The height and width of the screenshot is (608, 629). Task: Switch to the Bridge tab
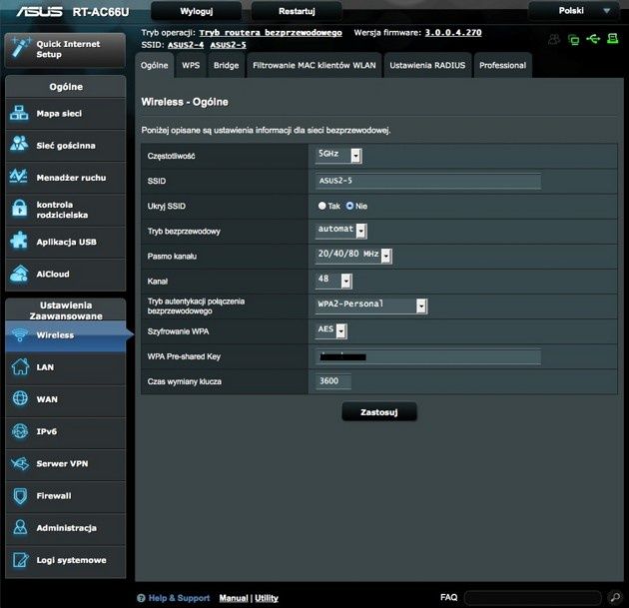(226, 65)
